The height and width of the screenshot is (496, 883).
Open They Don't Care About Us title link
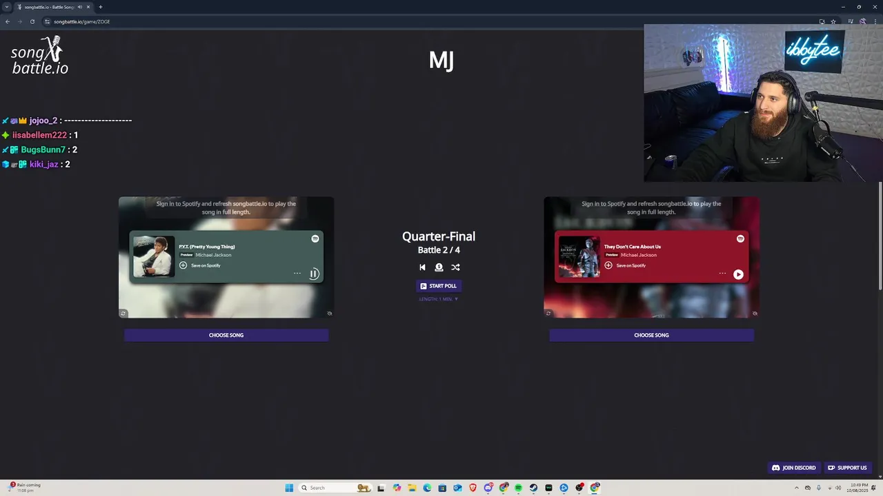tap(633, 247)
